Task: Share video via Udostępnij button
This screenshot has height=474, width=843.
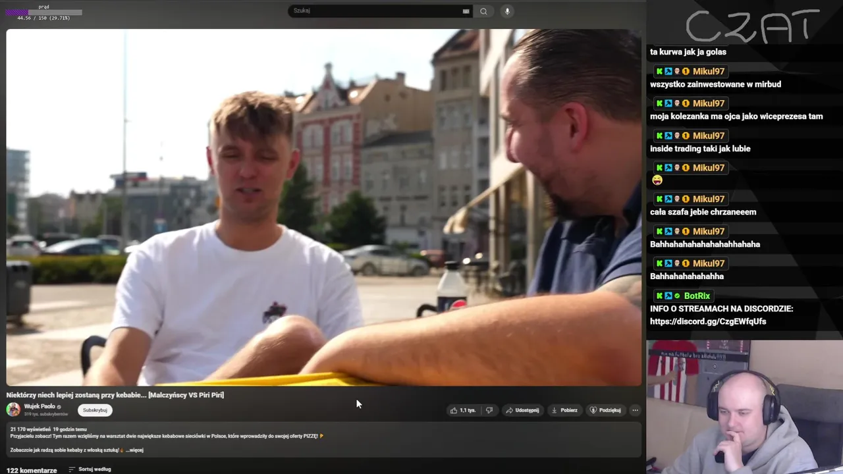Action: coord(522,410)
